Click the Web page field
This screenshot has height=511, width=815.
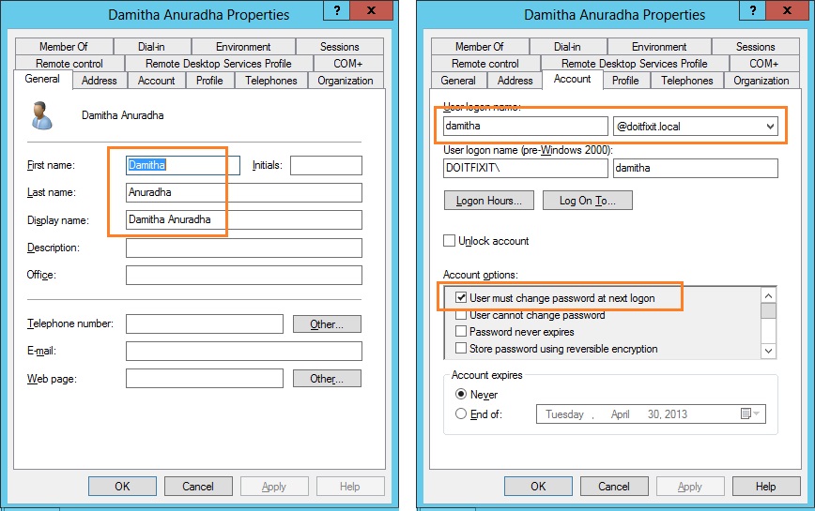point(205,378)
